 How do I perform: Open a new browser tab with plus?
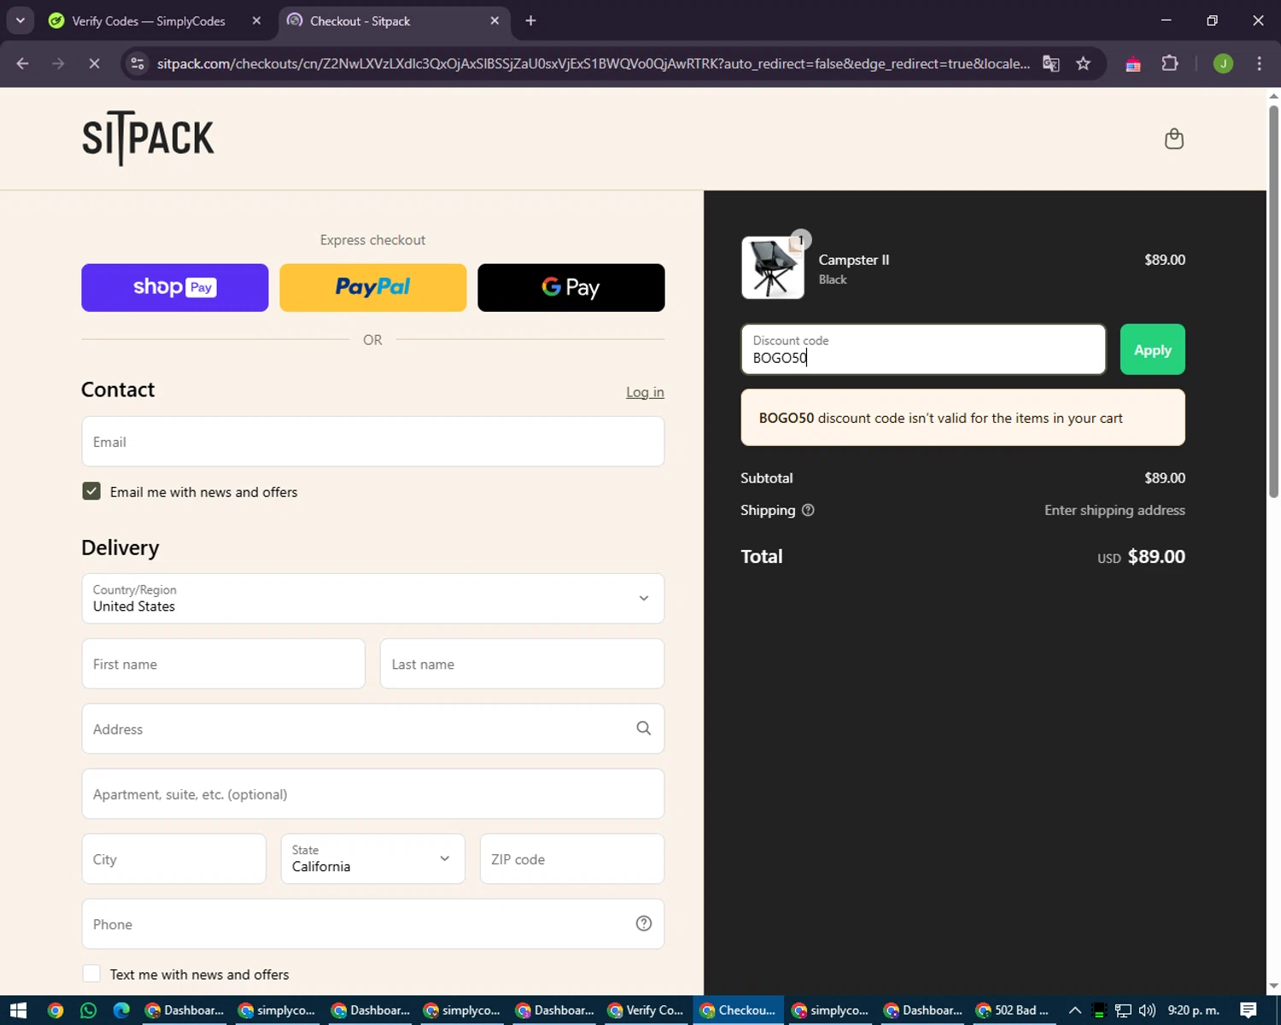click(x=530, y=20)
